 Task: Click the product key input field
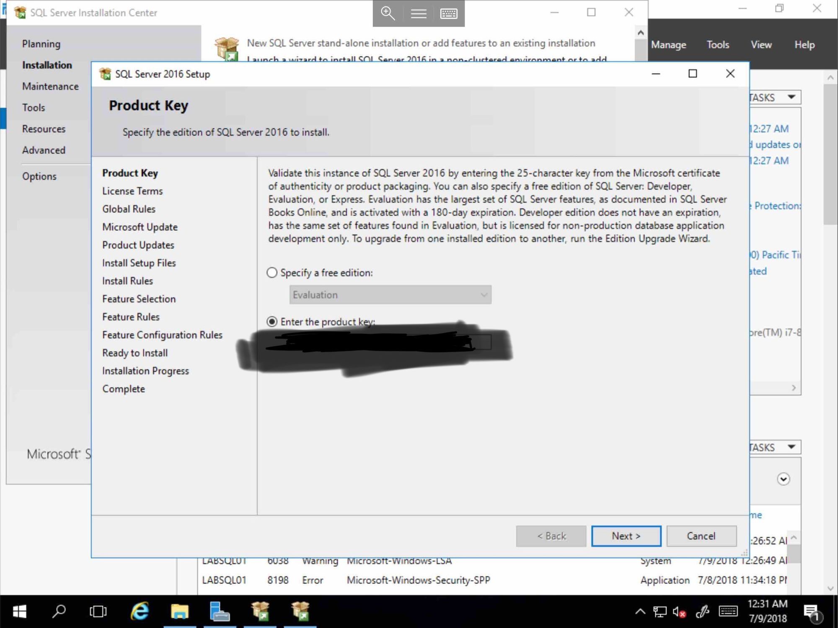(x=389, y=342)
